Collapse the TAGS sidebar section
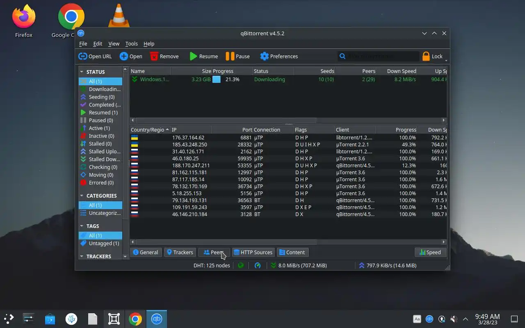Viewport: 525px width, 328px height. [x=82, y=226]
